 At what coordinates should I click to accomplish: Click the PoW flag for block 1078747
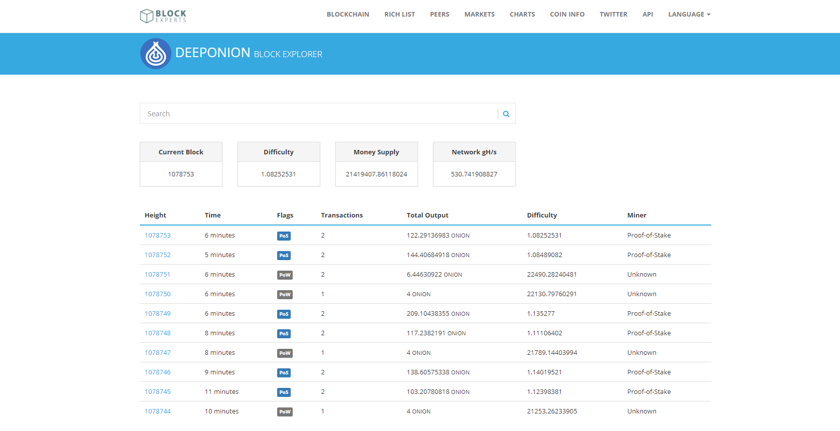coord(285,353)
